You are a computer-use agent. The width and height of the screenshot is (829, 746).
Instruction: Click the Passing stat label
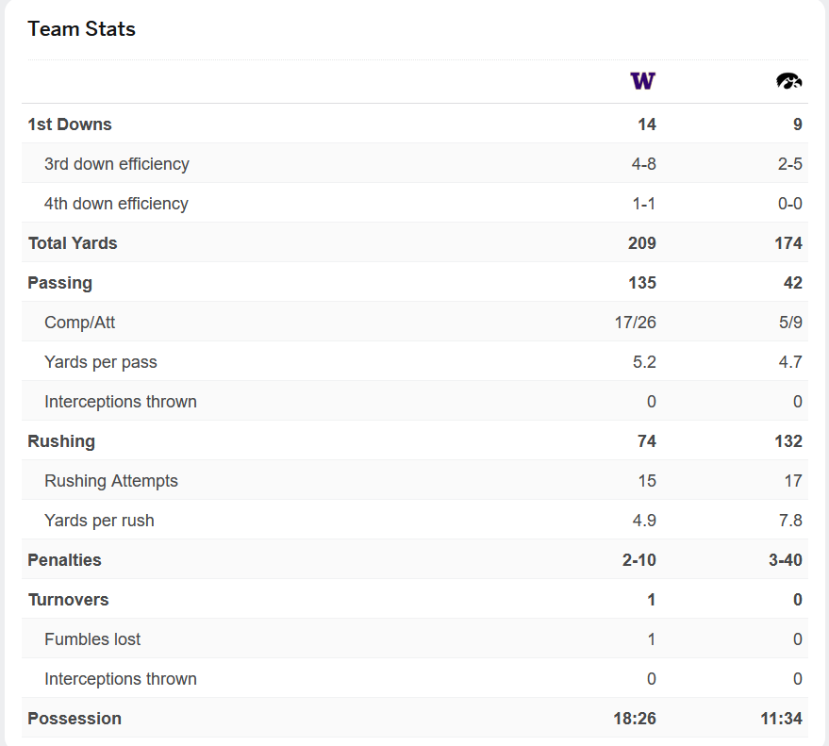pyautogui.click(x=60, y=283)
